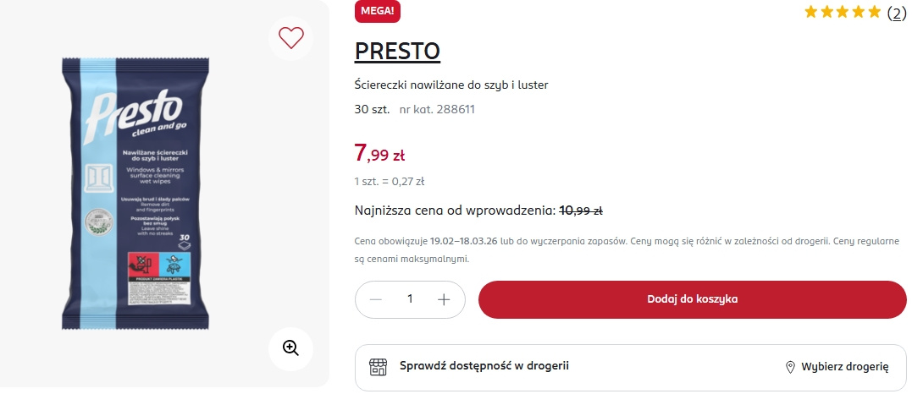
Task: Open the reviews count link (2)
Action: [897, 13]
